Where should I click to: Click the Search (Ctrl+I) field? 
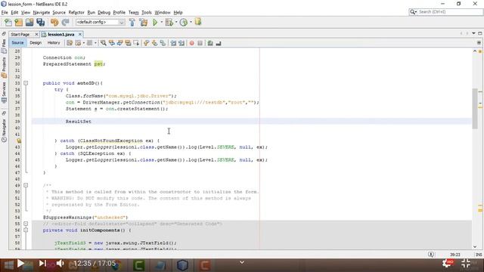click(445, 12)
